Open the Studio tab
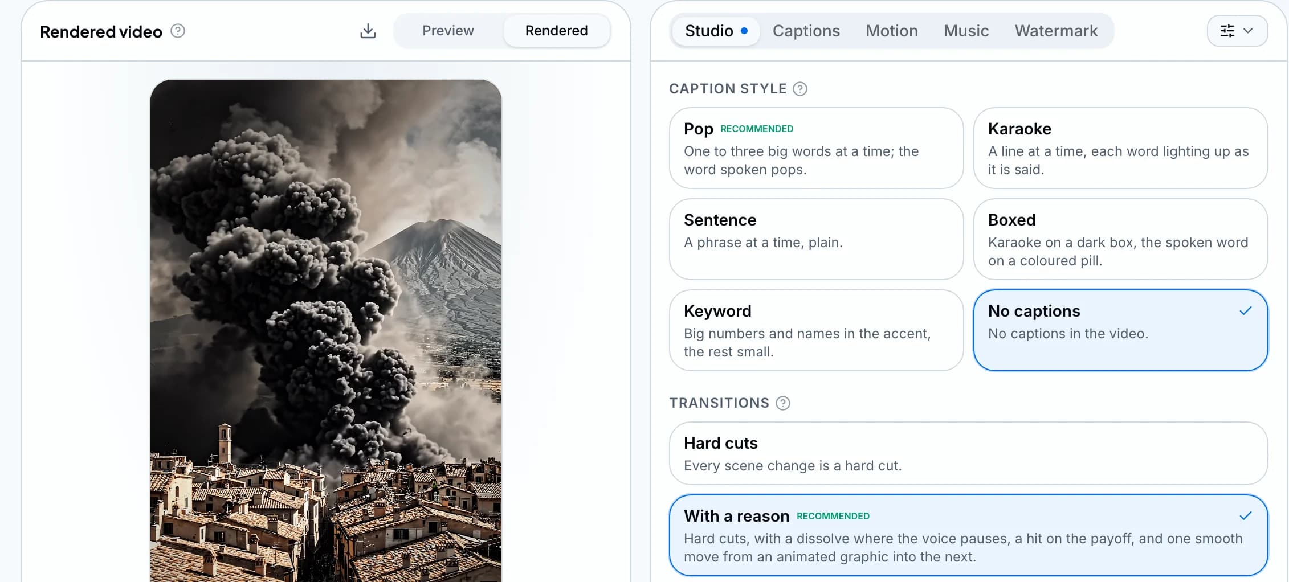Screen dimensions: 1289x582 coord(716,31)
